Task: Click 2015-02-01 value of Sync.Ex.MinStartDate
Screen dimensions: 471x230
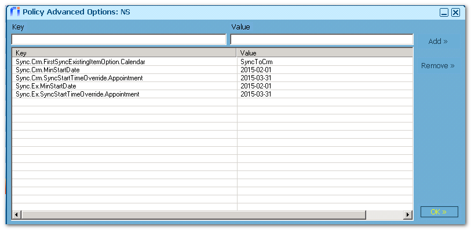Action: (256, 86)
